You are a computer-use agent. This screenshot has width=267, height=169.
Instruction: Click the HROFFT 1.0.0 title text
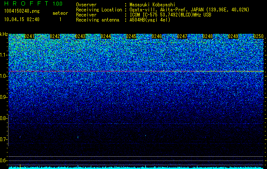coord(33,3)
